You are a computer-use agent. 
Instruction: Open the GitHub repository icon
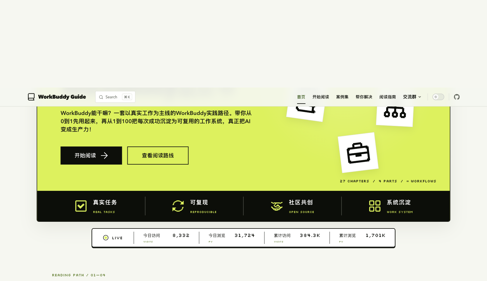pyautogui.click(x=457, y=97)
